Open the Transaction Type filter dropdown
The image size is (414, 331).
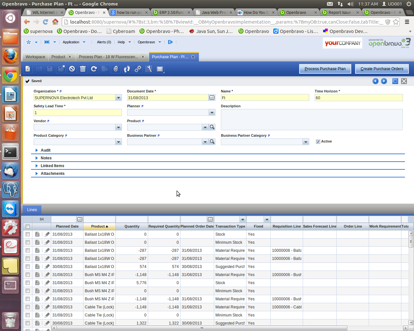click(x=243, y=219)
